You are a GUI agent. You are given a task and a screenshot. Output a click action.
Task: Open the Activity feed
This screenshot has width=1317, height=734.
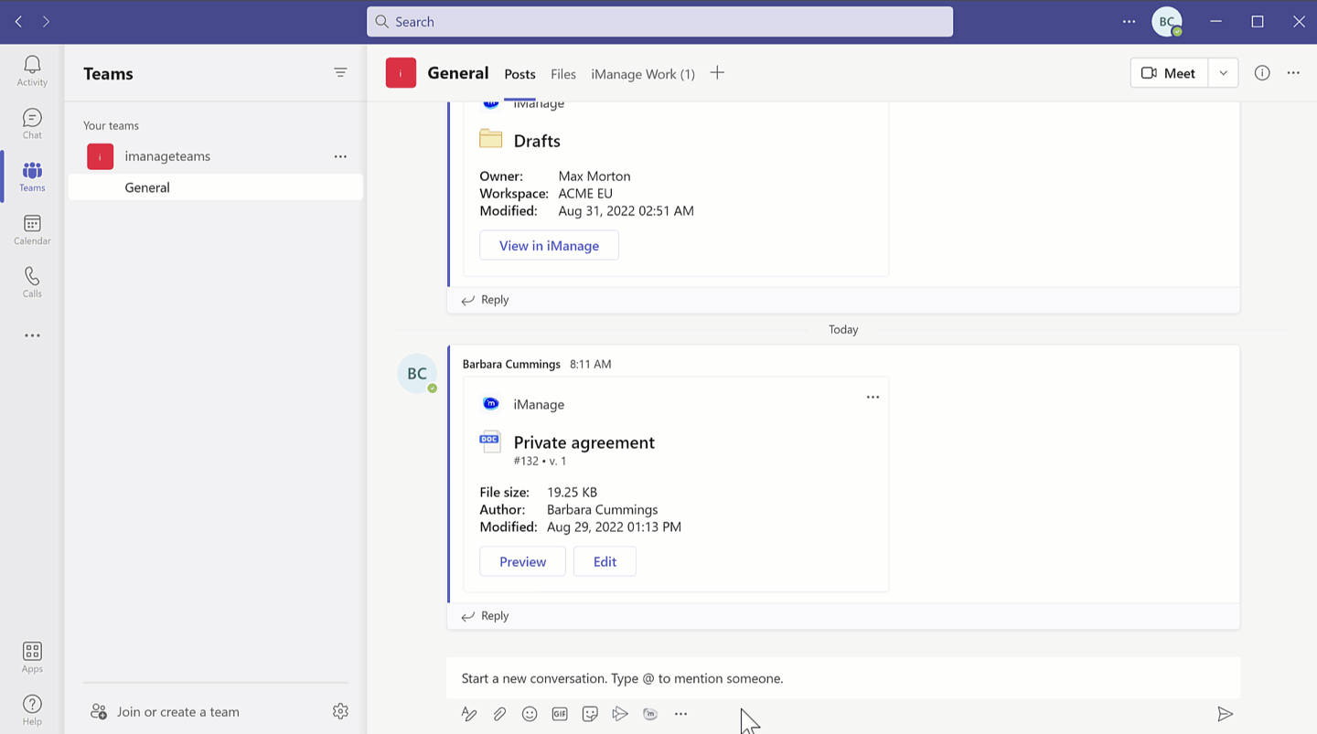tap(31, 70)
